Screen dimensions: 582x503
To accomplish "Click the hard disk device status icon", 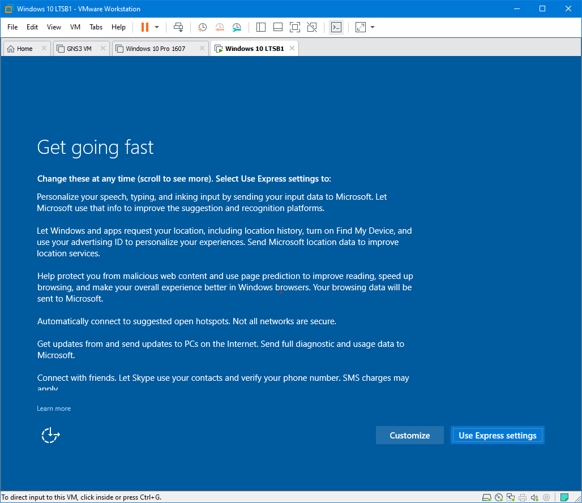I will tap(487, 497).
